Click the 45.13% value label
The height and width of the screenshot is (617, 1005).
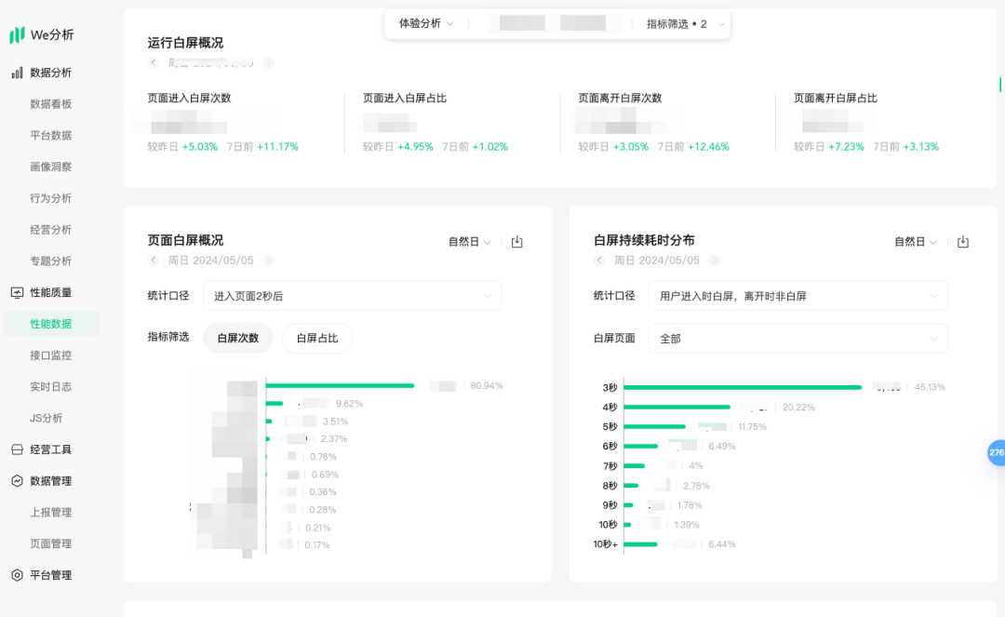(930, 387)
